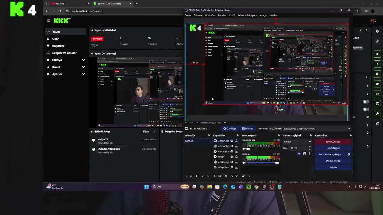Switch to the YouTube browser tab
Viewport: 383px width, 215px height.
tap(70, 4)
